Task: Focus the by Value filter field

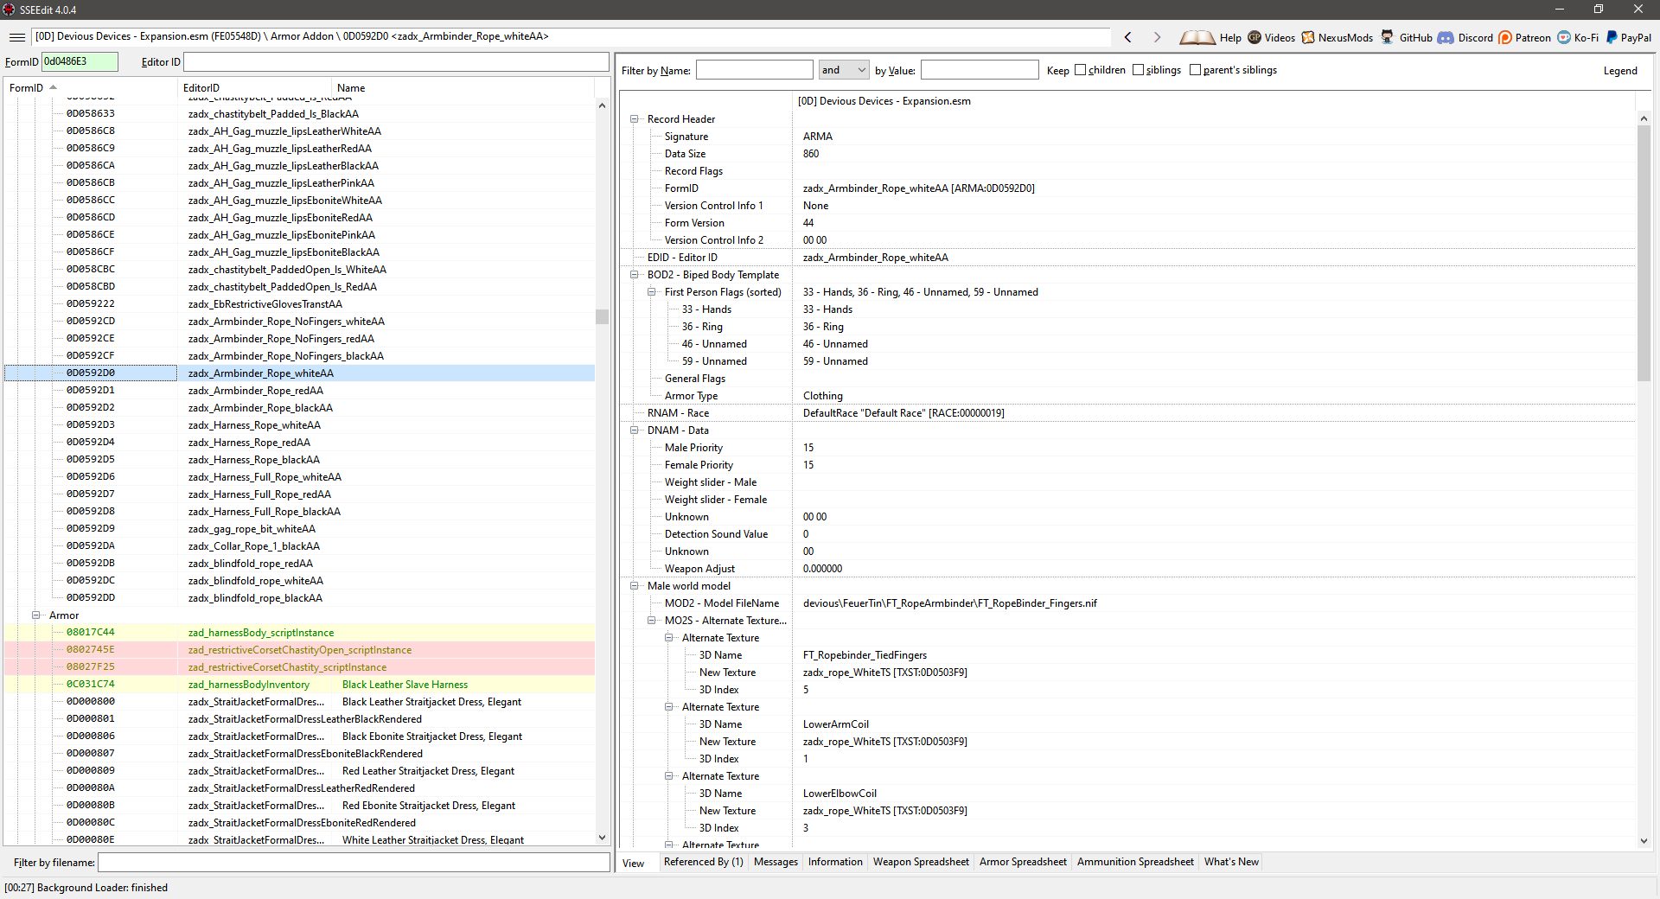Action: pos(980,70)
